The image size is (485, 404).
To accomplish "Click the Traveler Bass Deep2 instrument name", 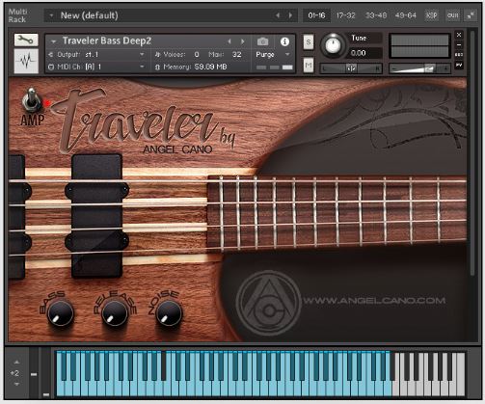I will point(107,40).
